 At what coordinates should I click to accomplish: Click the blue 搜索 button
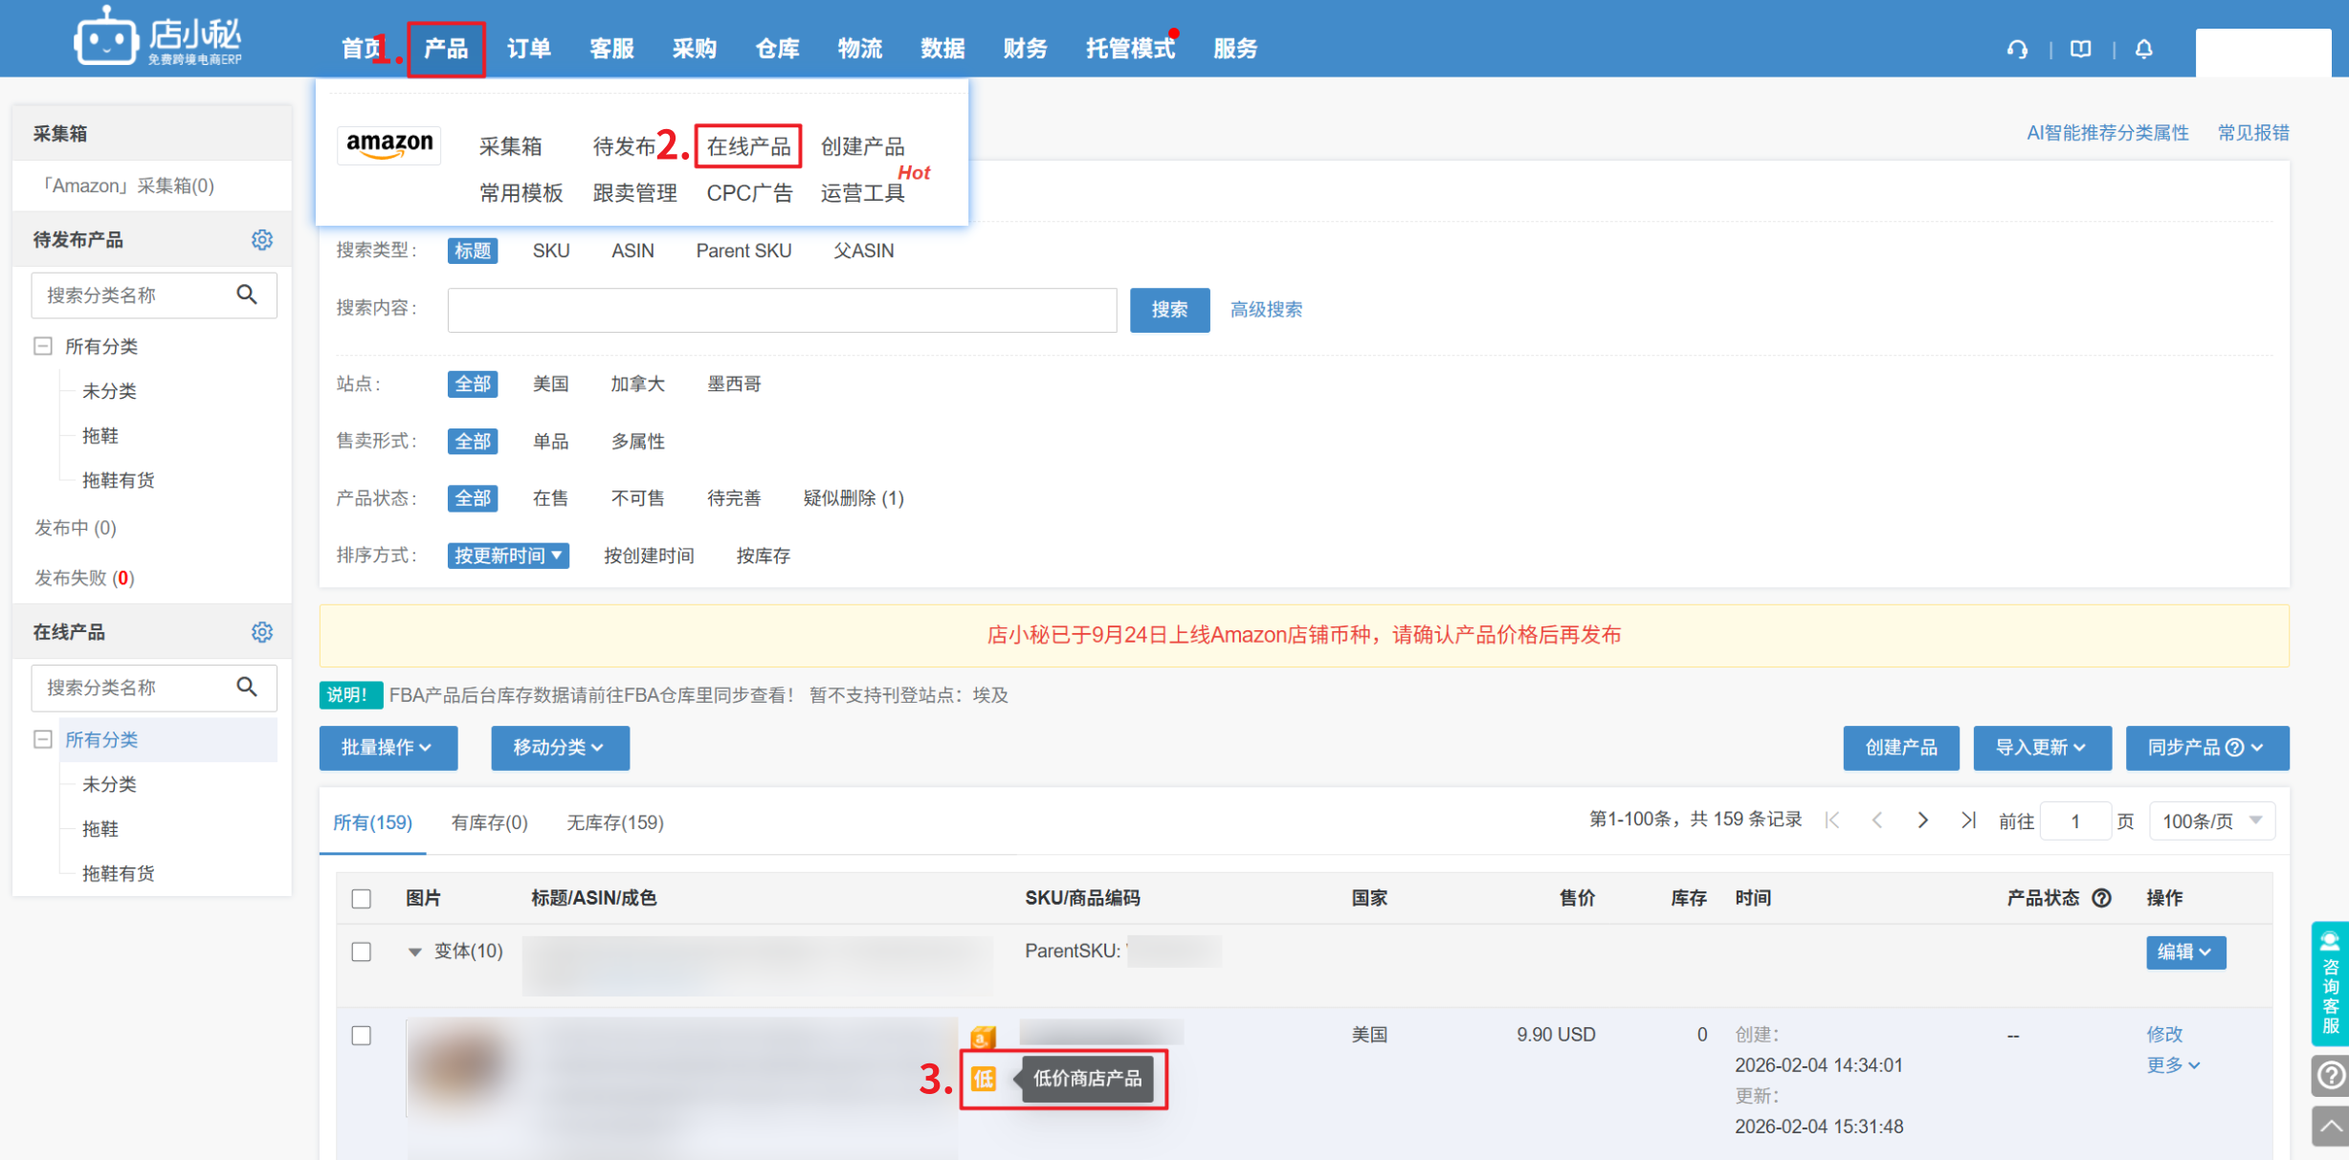point(1168,310)
